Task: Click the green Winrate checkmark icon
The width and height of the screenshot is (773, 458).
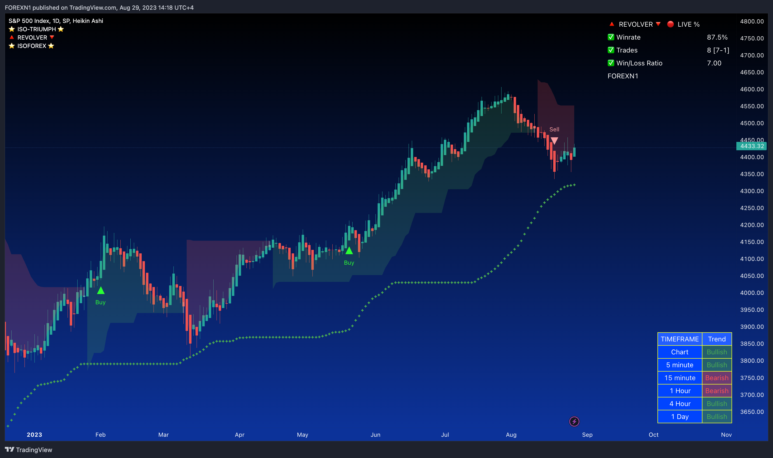Action: pos(611,37)
